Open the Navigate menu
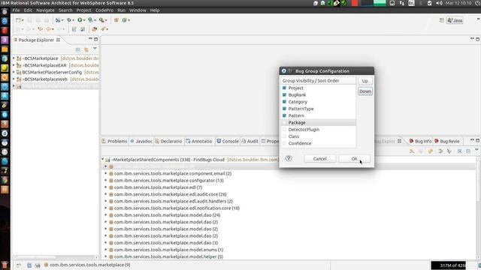 pos(45,10)
